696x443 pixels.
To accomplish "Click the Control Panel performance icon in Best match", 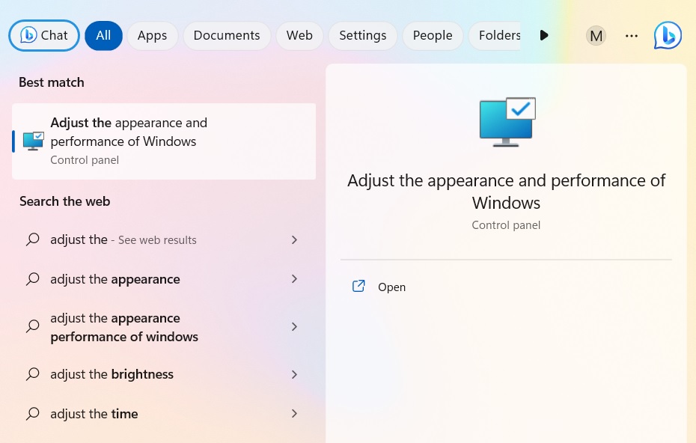I will (x=33, y=141).
